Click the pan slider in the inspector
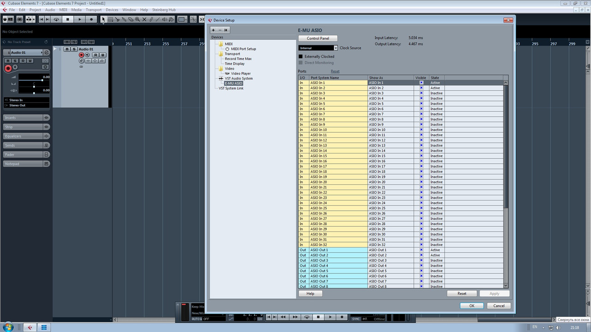Viewport: 591px width, 332px height. pos(34,87)
